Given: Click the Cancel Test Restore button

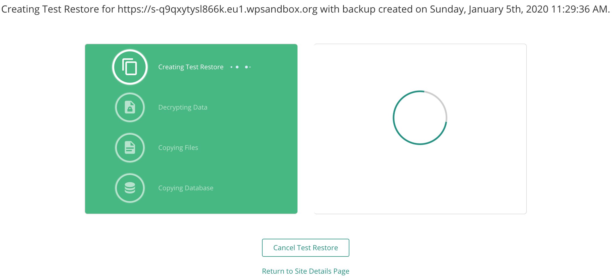Looking at the screenshot, I should [x=306, y=248].
